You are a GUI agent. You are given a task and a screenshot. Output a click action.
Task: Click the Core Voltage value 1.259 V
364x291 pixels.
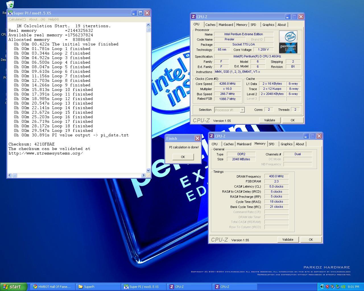click(x=263, y=49)
